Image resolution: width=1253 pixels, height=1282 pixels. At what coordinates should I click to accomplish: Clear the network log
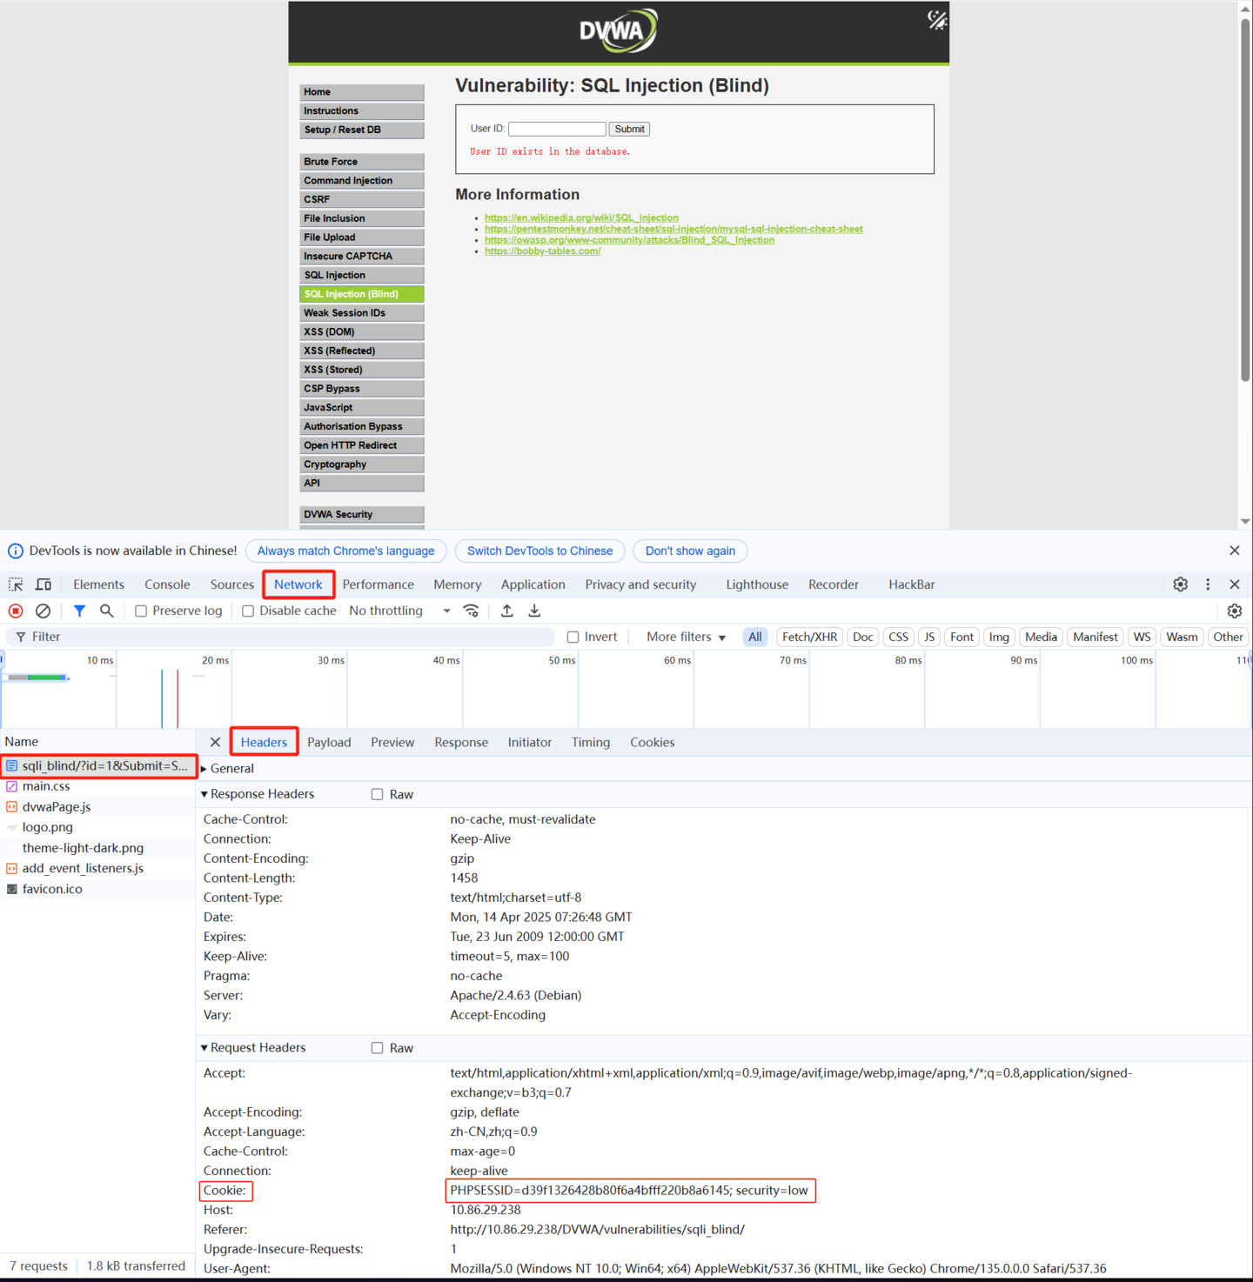coord(43,611)
